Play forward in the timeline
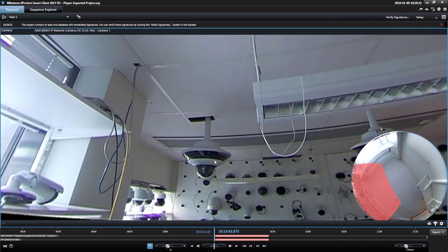 coord(230,246)
